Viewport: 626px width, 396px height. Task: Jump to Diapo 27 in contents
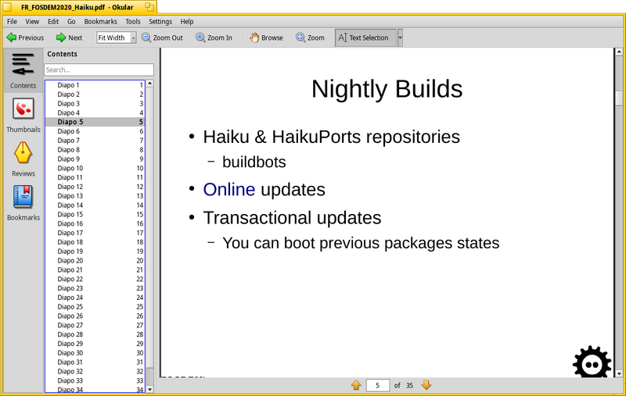[x=95, y=326]
